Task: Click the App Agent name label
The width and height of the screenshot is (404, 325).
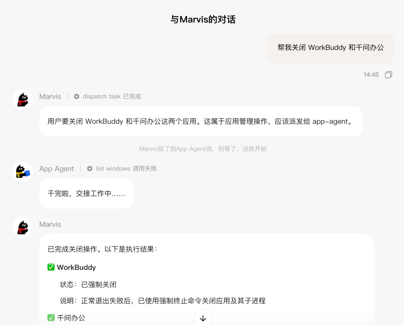Action: pyautogui.click(x=56, y=169)
